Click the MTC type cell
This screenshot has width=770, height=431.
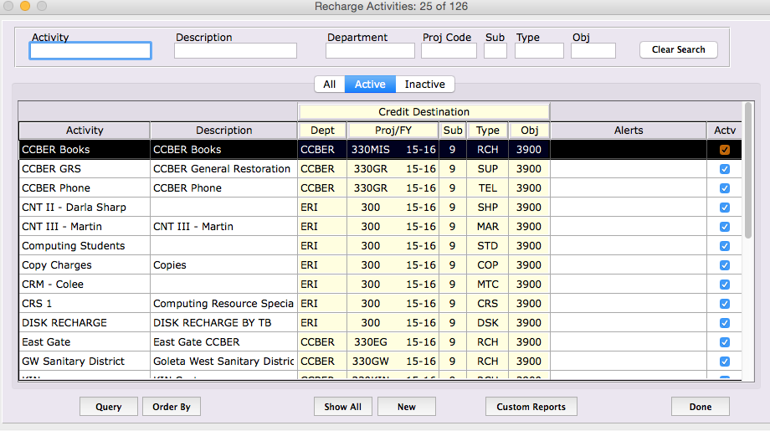[x=488, y=285]
